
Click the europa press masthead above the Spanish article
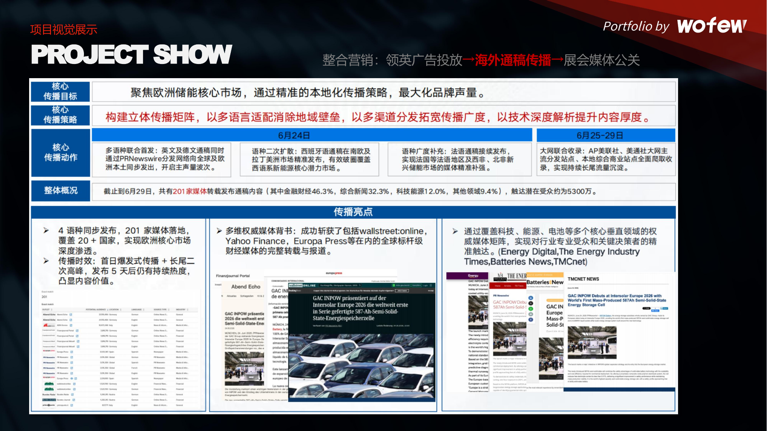click(x=334, y=273)
